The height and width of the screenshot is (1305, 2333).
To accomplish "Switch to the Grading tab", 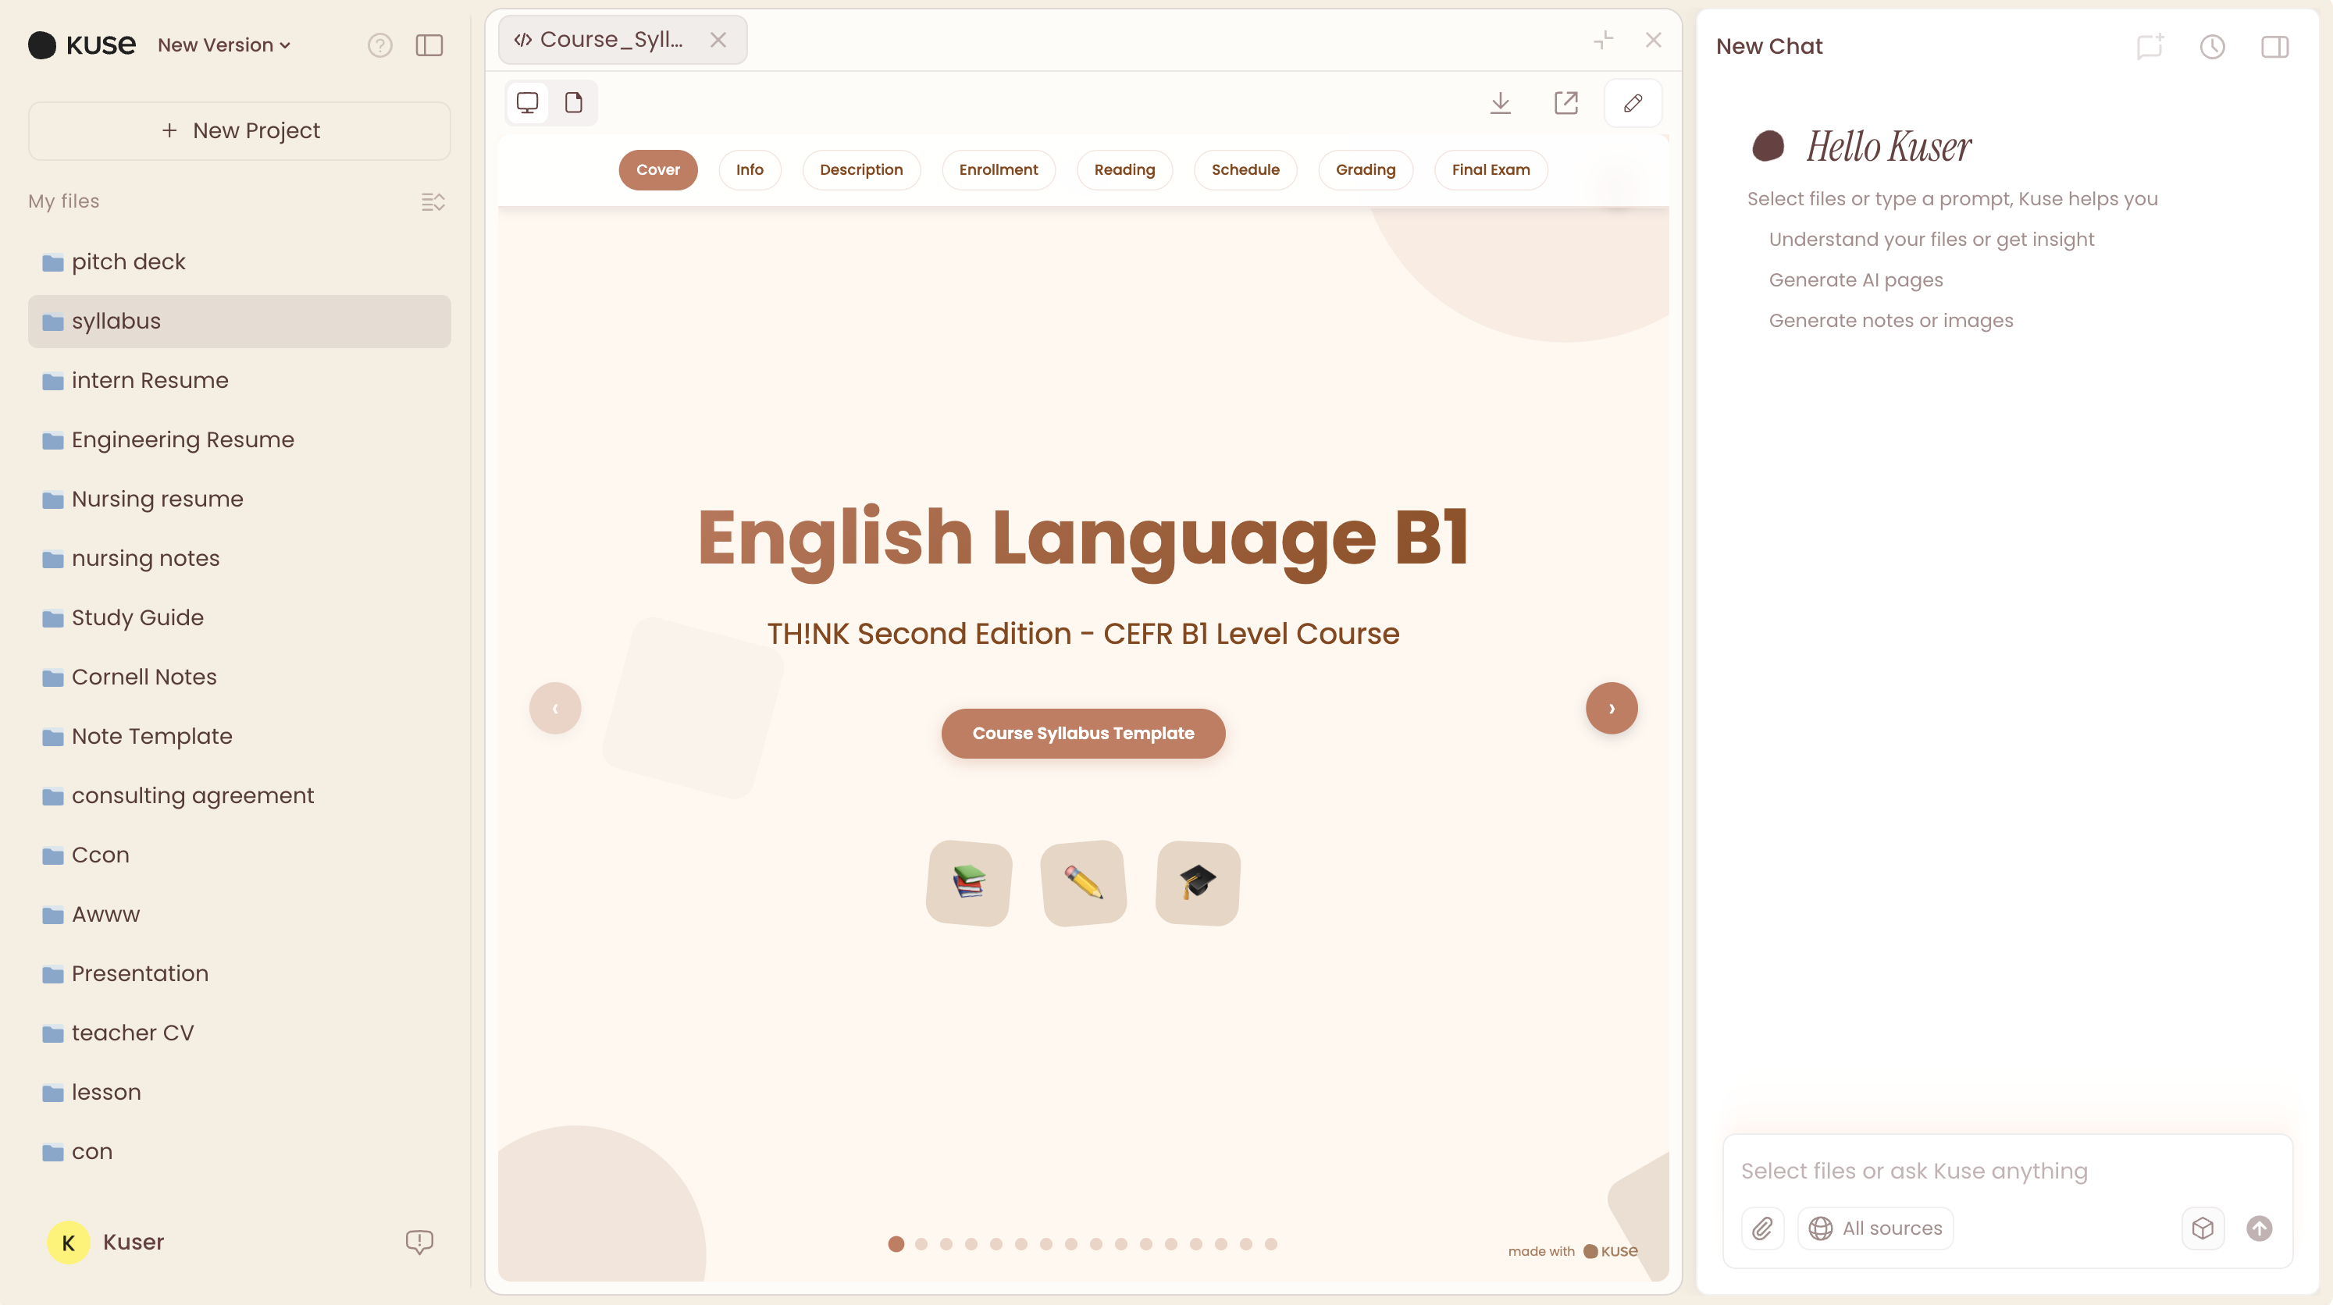I will click(1366, 169).
